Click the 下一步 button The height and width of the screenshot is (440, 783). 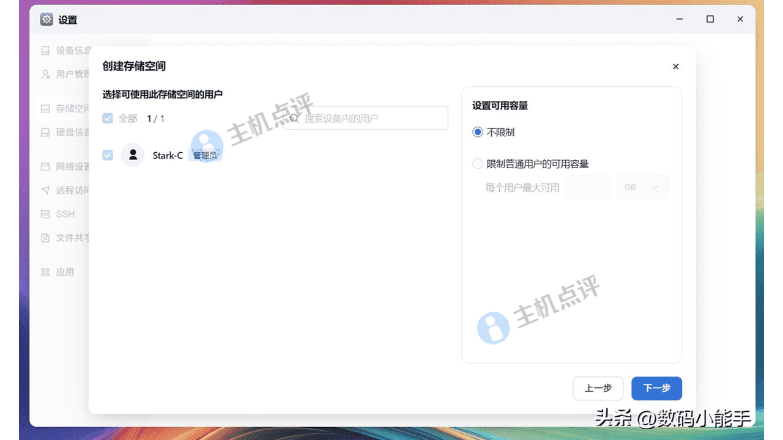pyautogui.click(x=656, y=388)
